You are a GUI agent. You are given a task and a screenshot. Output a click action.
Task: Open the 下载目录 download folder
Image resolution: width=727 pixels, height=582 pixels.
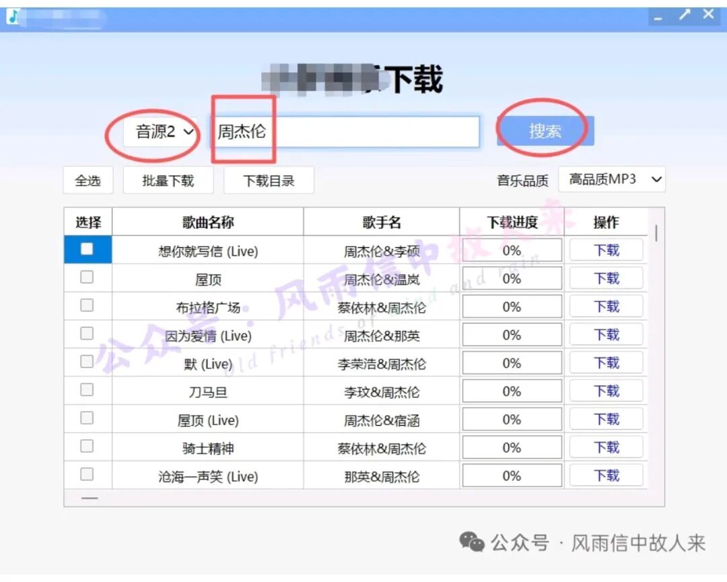[x=269, y=180]
